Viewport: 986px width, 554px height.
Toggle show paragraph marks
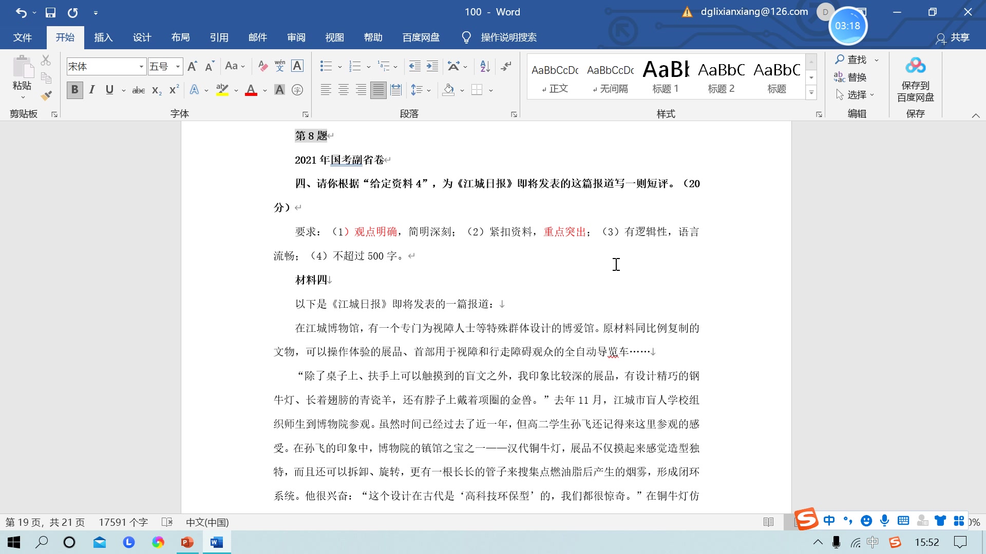click(x=506, y=66)
